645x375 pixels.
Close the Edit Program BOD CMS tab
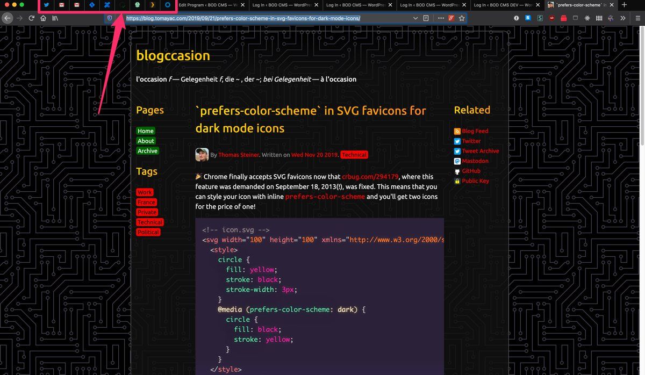tap(242, 5)
